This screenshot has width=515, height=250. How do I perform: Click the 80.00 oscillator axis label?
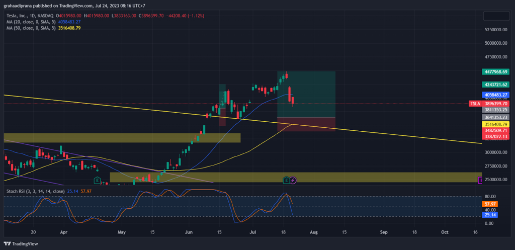[490, 197]
